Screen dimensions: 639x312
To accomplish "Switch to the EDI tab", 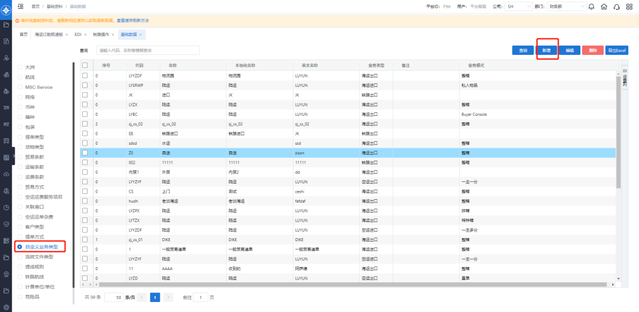I will coord(78,35).
